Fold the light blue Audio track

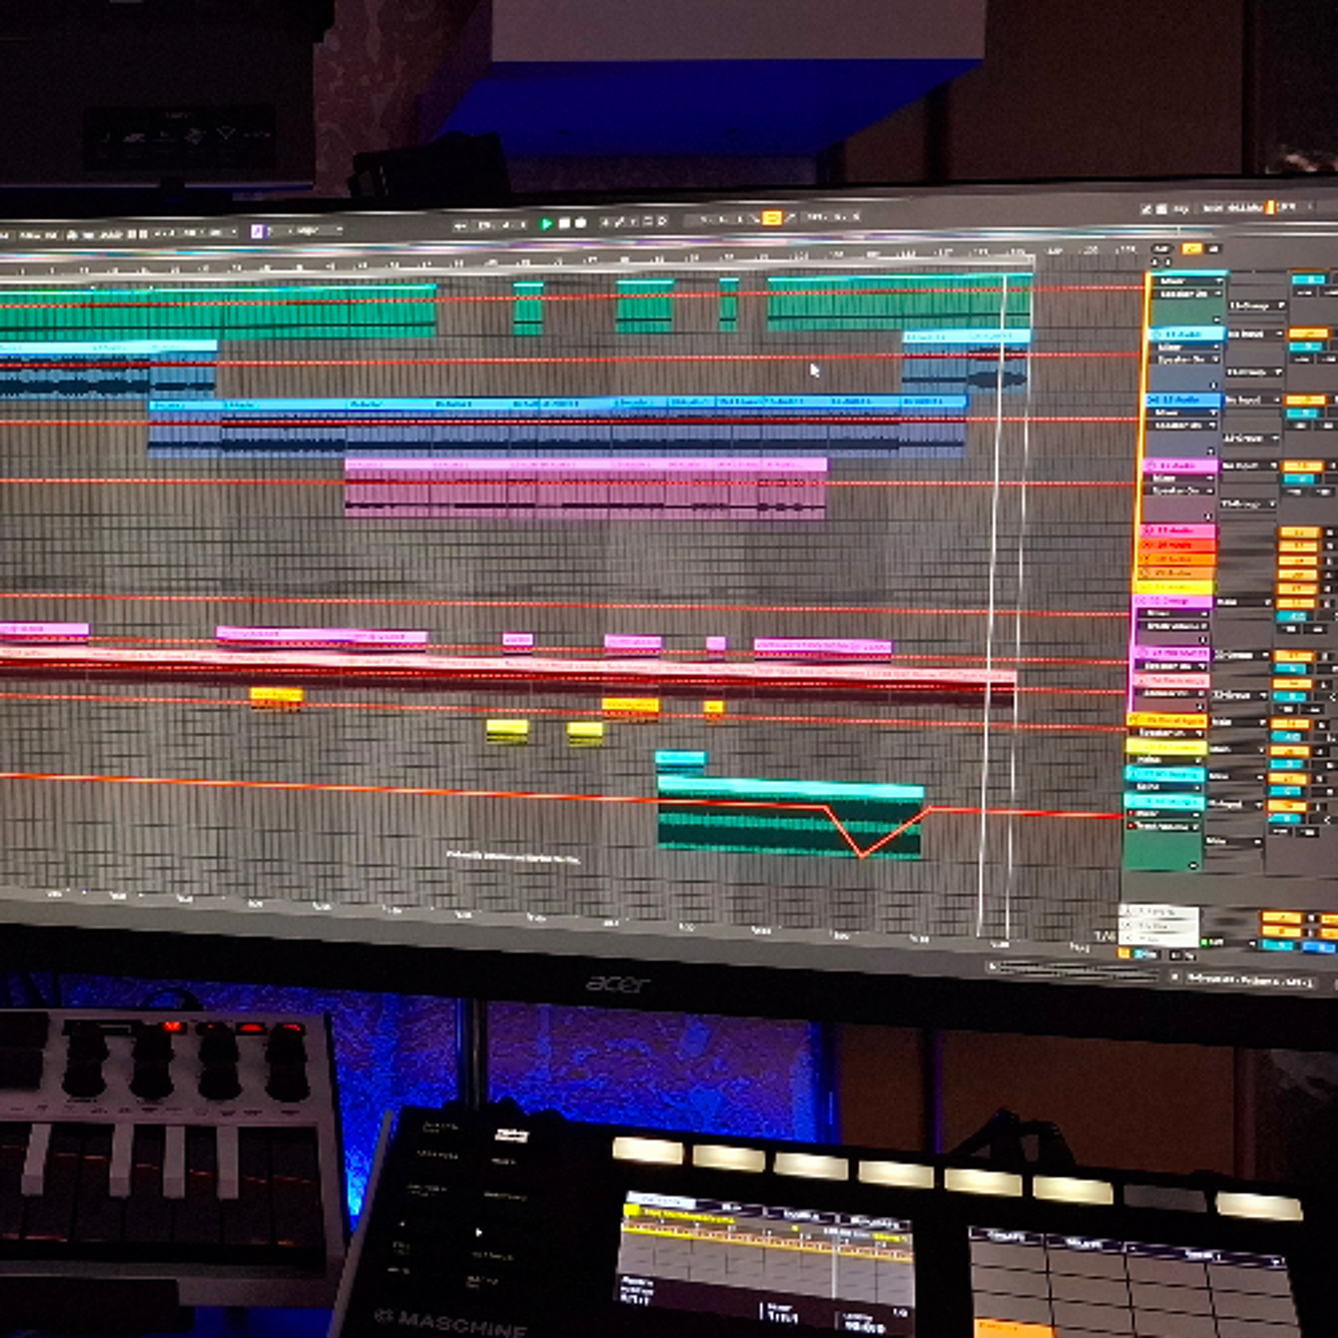tap(1156, 334)
